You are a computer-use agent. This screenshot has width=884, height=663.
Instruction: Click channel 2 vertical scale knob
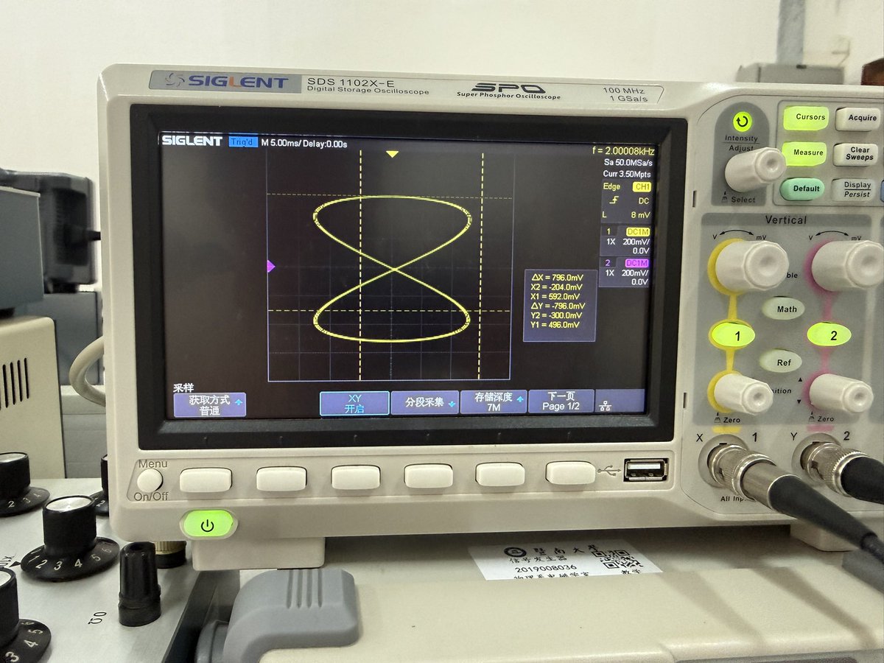point(849,265)
